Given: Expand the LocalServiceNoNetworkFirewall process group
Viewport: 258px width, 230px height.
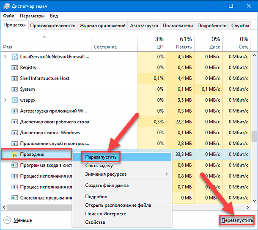Looking at the screenshot, I should click(x=5, y=57).
